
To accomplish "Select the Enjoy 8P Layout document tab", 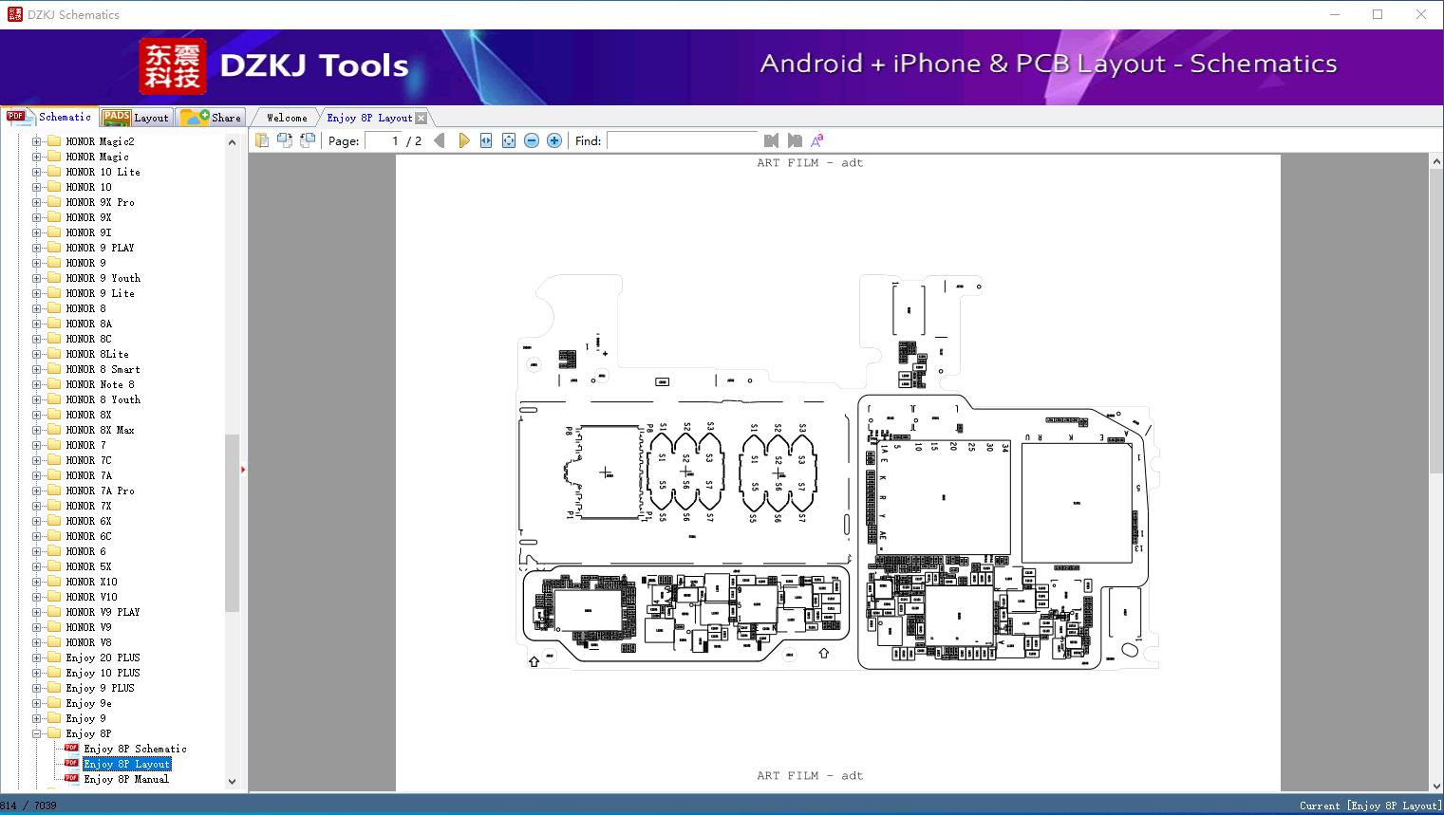I will click(x=369, y=118).
